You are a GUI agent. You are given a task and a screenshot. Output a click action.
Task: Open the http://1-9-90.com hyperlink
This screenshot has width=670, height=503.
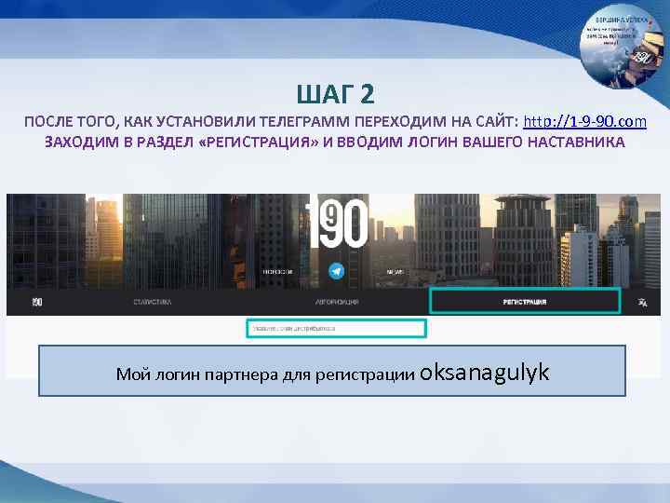pyautogui.click(x=584, y=122)
